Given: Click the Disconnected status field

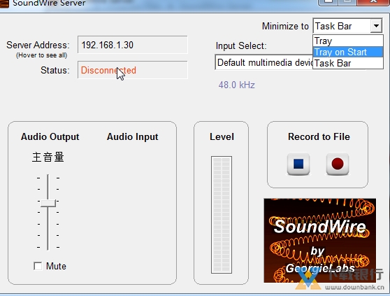Looking at the screenshot, I should pos(133,70).
